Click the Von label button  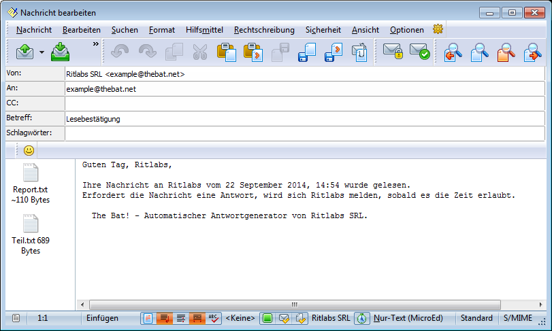click(35, 73)
